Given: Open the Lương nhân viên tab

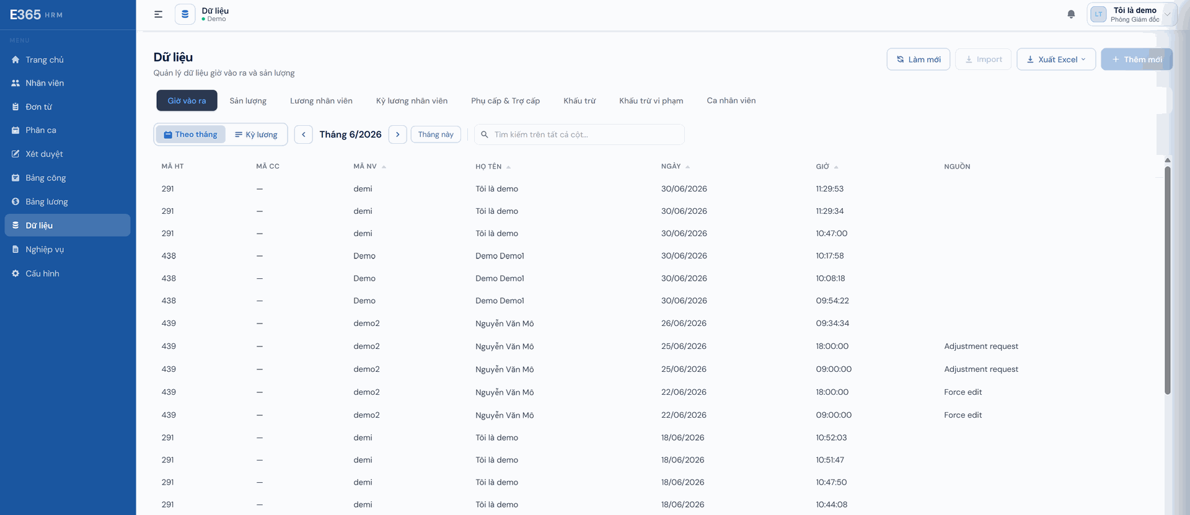Looking at the screenshot, I should pos(321,100).
